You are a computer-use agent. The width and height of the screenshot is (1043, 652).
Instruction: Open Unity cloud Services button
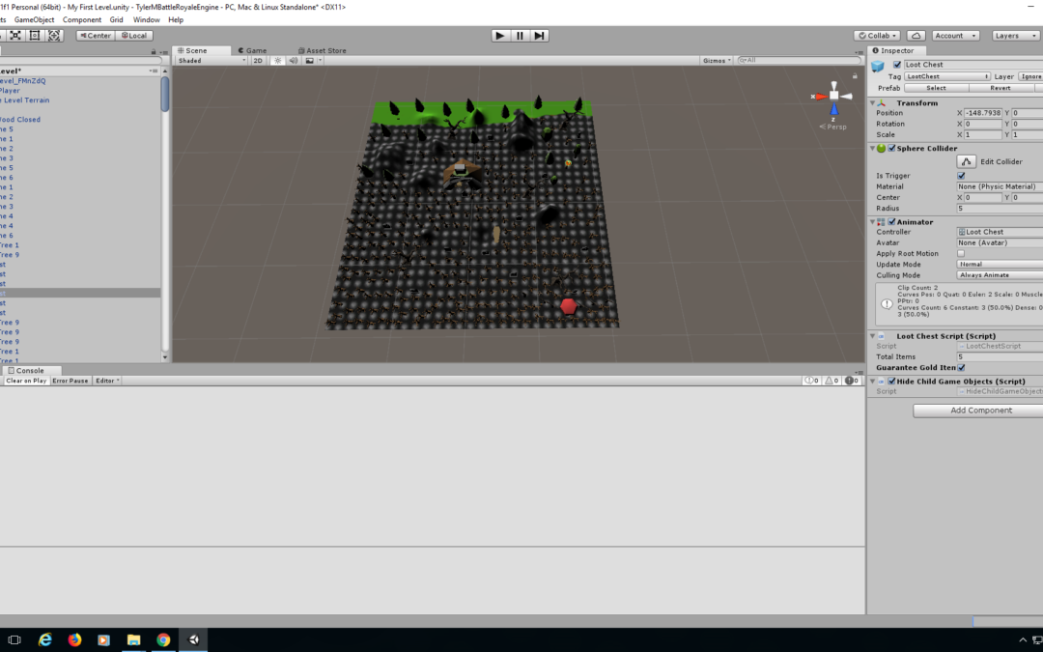coord(916,36)
